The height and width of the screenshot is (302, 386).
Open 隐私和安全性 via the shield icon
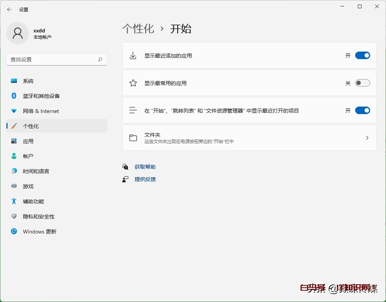click(x=14, y=216)
